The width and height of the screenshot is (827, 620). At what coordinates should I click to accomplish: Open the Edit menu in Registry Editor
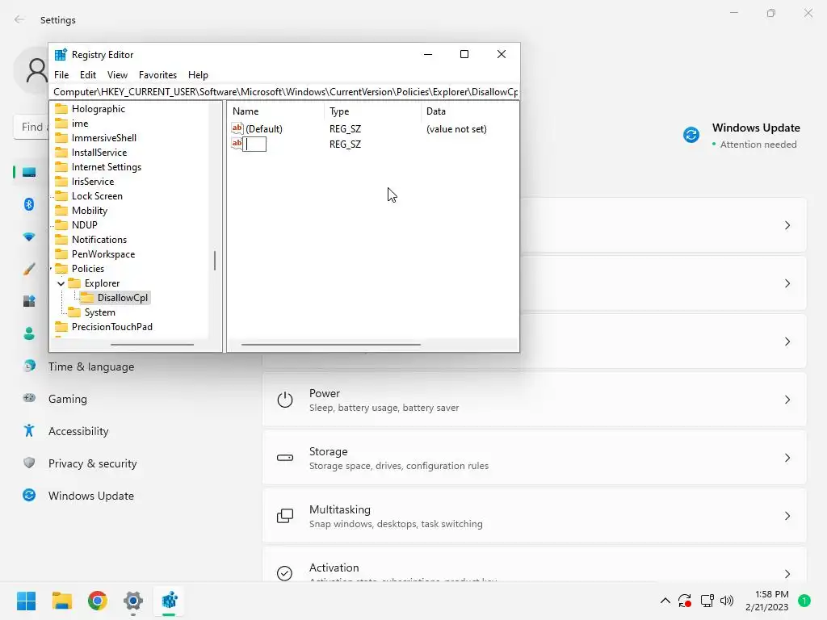coord(87,75)
